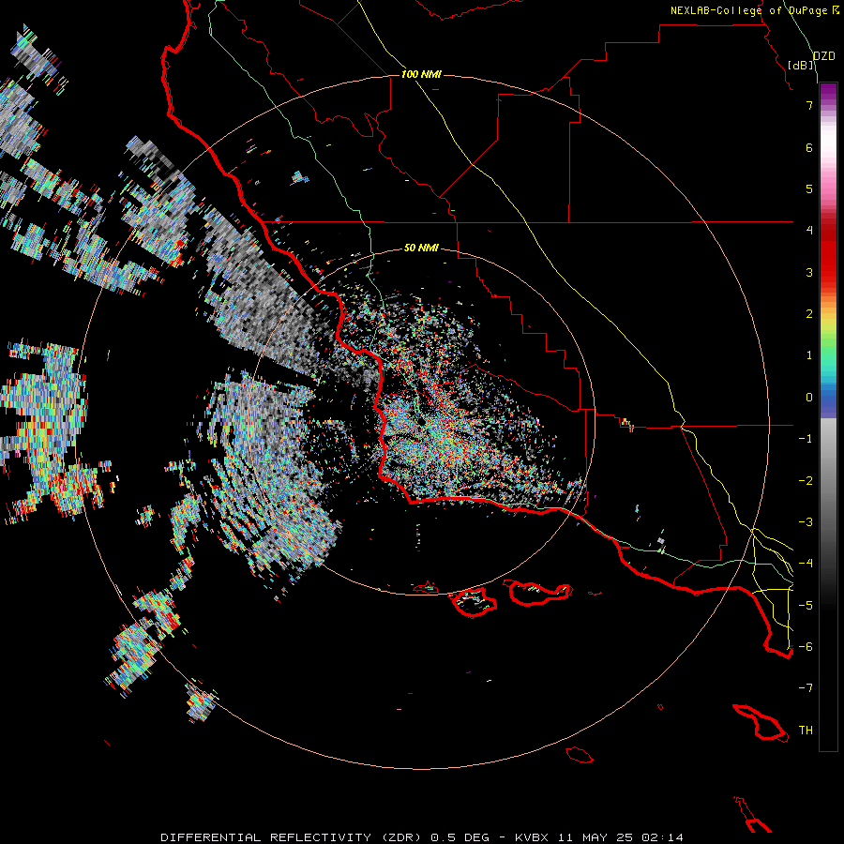Click the color scale value 7
This screenshot has width=844, height=844.
tap(809, 105)
